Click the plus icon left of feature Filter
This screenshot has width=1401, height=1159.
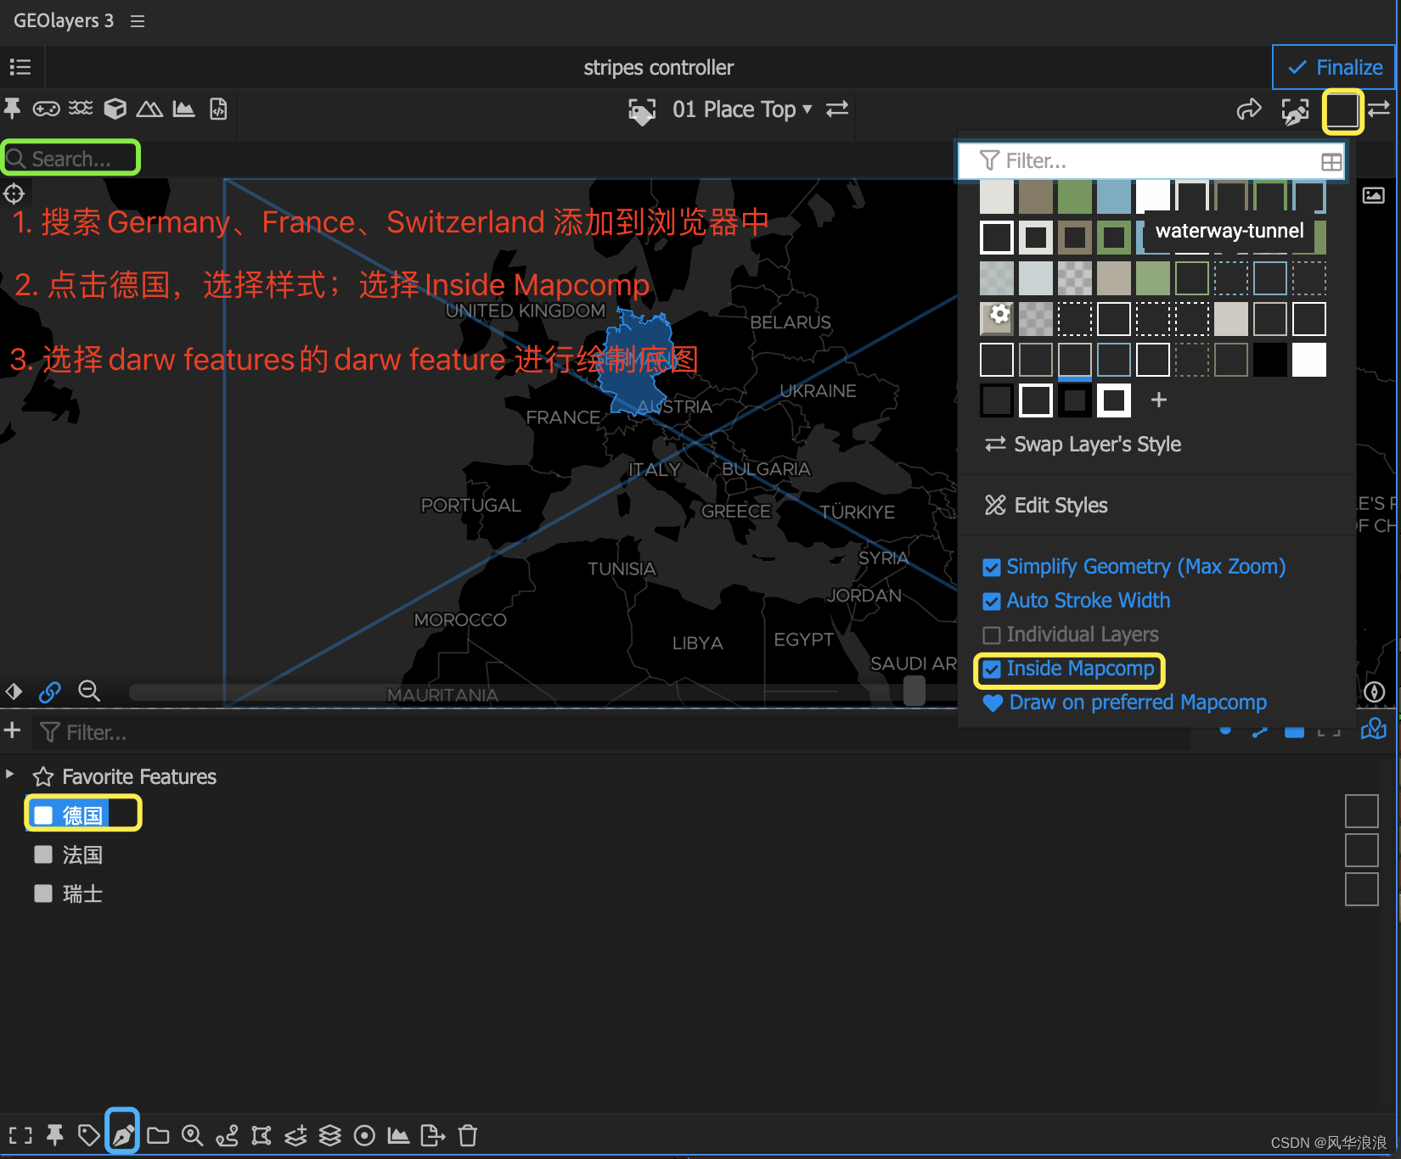tap(12, 731)
